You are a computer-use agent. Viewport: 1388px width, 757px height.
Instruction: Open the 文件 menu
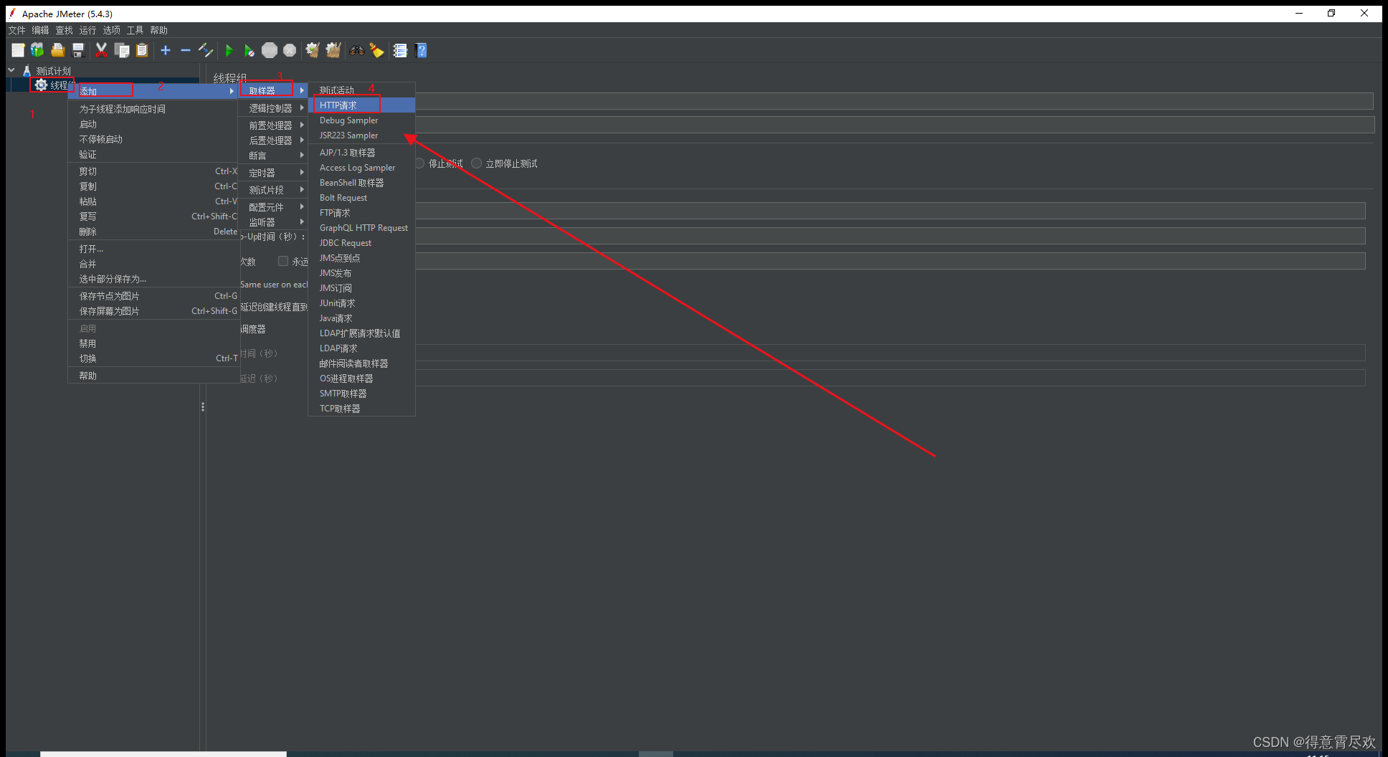(x=16, y=30)
